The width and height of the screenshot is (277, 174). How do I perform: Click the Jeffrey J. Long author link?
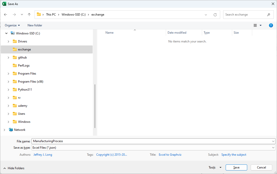43,155
